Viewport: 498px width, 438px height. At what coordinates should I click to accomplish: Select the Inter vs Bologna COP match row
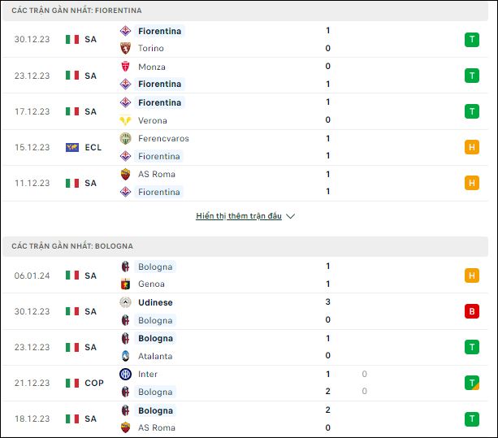[245, 383]
